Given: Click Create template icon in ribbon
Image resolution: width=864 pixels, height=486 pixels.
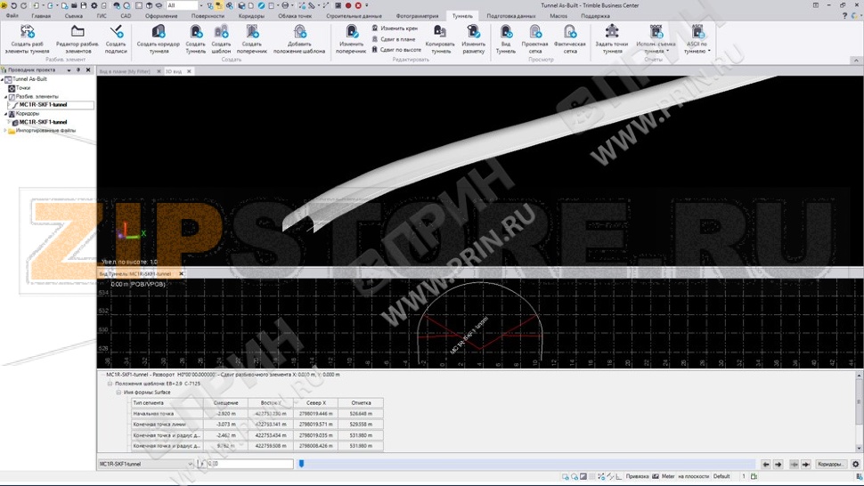Looking at the screenshot, I should click(x=221, y=33).
